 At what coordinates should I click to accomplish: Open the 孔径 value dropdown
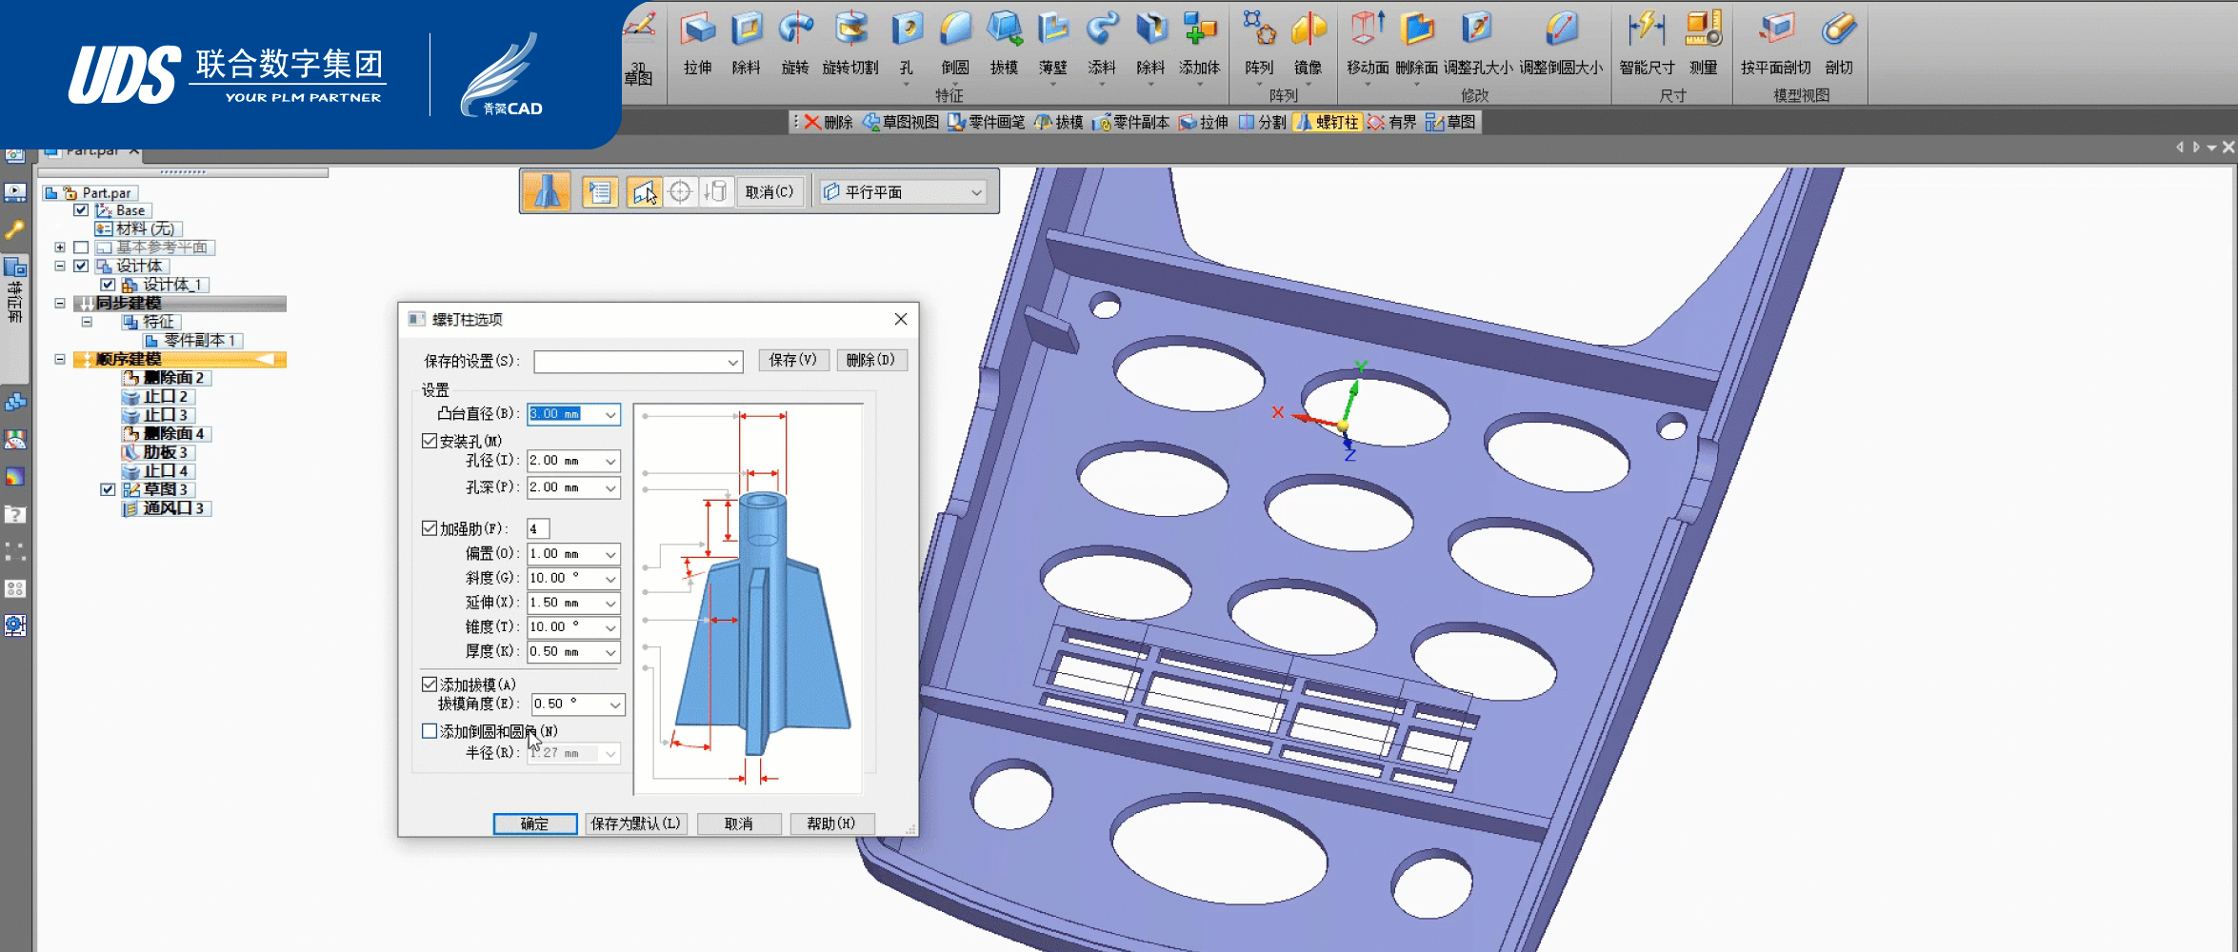point(610,461)
